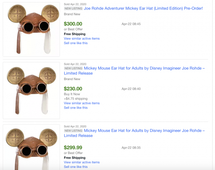Image resolution: width=215 pixels, height=170 pixels.
Task: Click the $299.99 sold price
Action: point(73,148)
